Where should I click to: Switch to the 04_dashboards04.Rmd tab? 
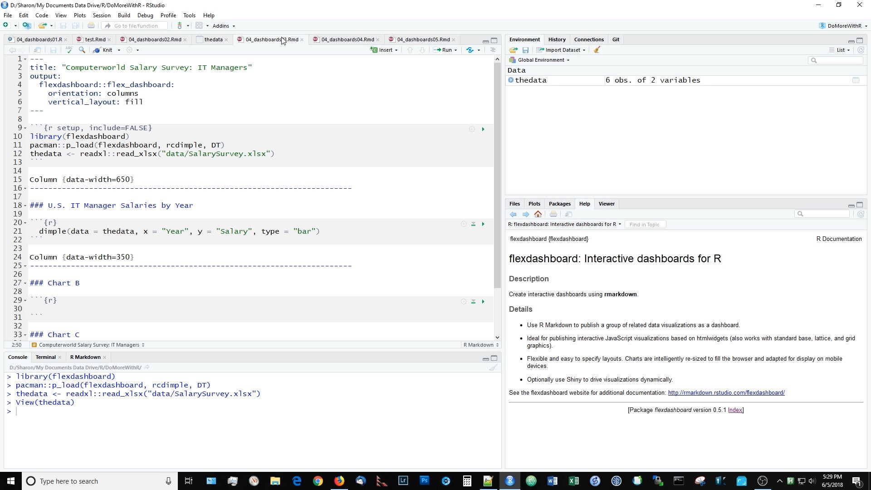tap(347, 39)
